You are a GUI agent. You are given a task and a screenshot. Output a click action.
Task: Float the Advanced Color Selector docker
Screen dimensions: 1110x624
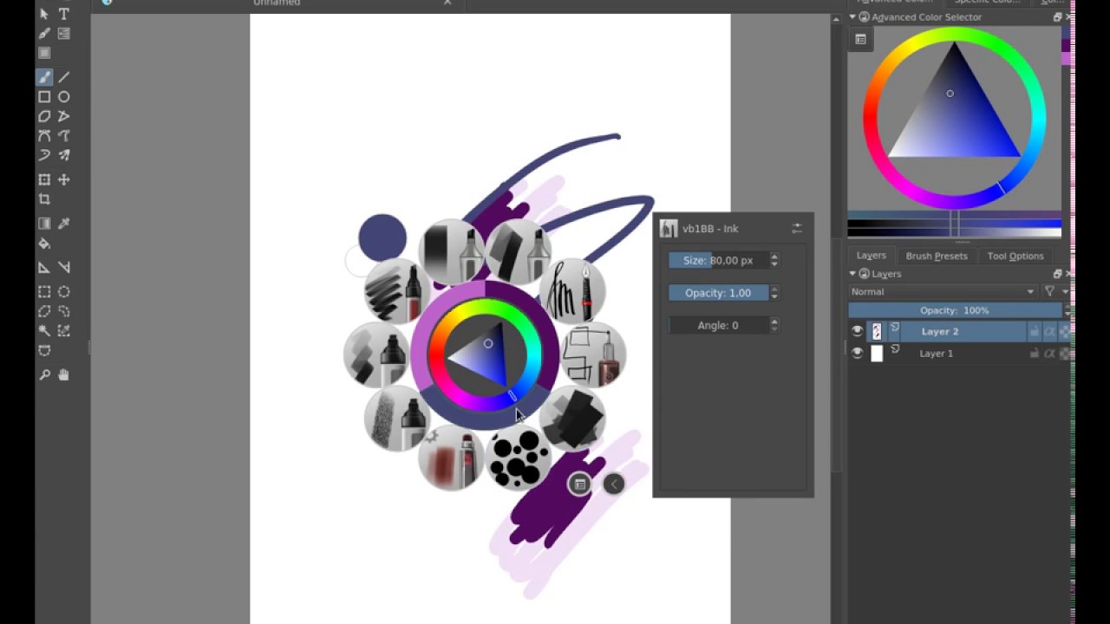pyautogui.click(x=1057, y=17)
